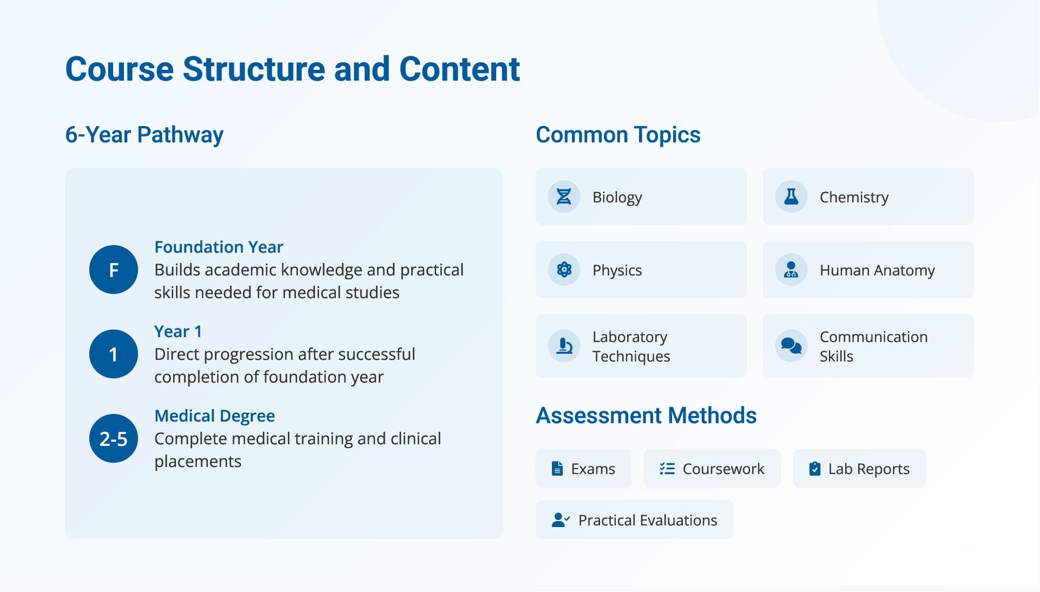This screenshot has height=592, width=1040.
Task: Click the Common Topics heading
Action: tap(618, 135)
